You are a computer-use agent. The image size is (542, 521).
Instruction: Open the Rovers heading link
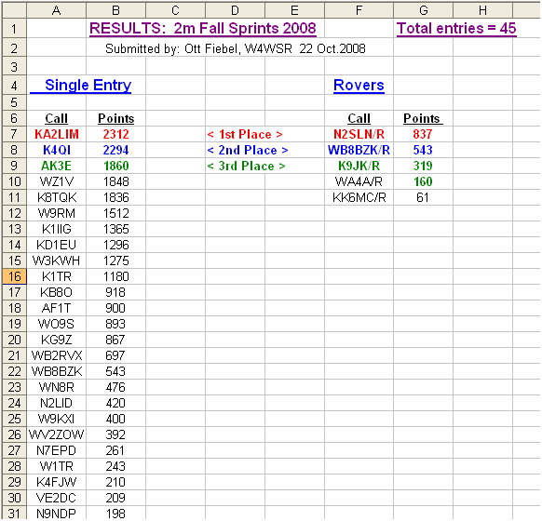tap(359, 85)
